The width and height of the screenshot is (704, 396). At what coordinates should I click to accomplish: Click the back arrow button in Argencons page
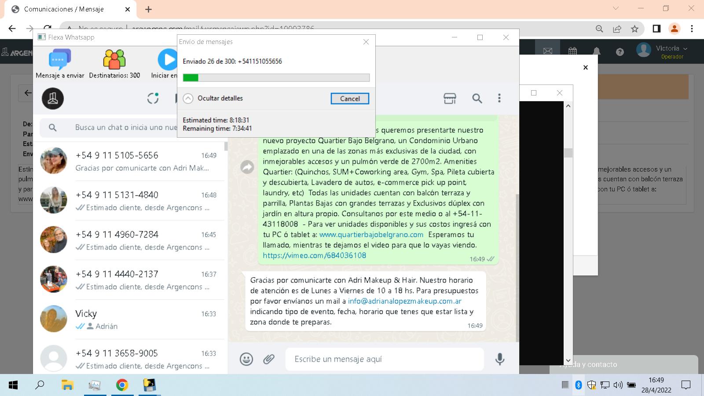click(x=27, y=93)
